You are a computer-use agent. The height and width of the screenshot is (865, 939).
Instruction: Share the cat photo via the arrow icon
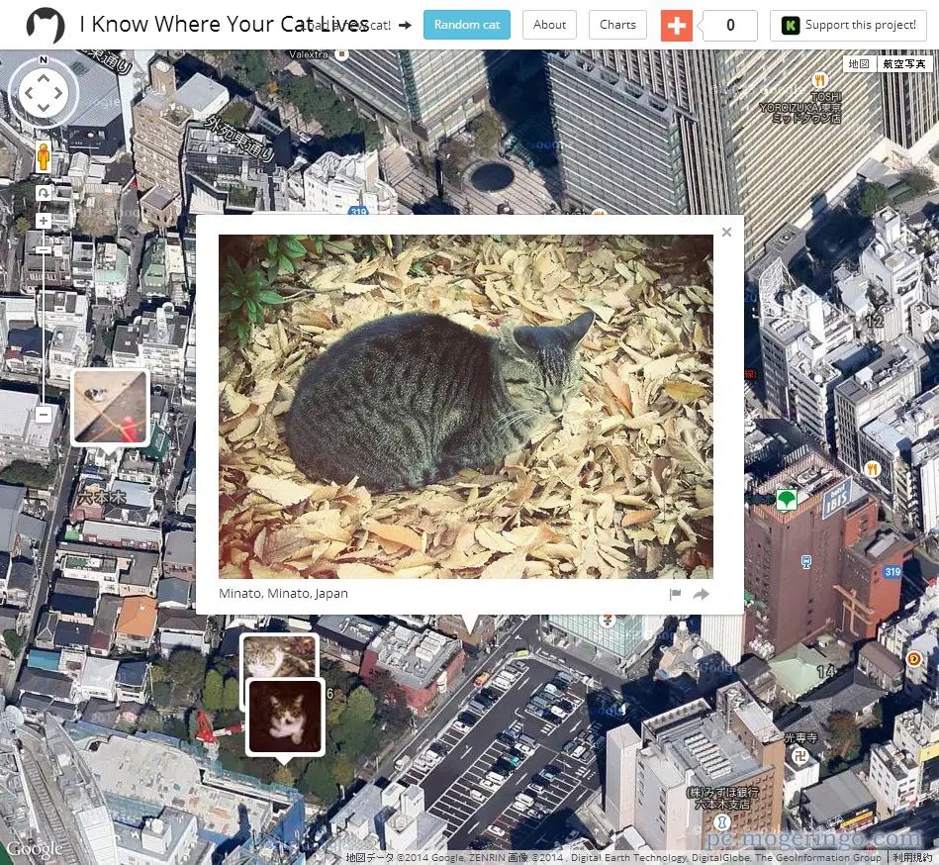[702, 594]
